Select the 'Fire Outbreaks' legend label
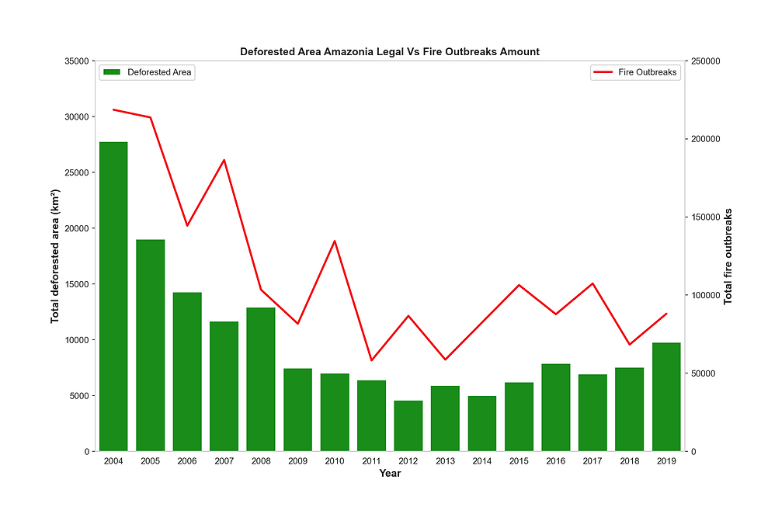The image size is (761, 507). click(x=647, y=72)
